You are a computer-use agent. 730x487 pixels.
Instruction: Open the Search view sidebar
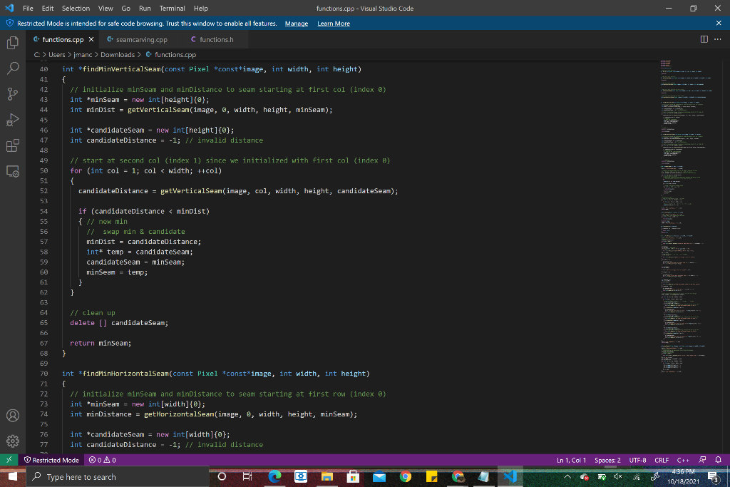[11, 70]
